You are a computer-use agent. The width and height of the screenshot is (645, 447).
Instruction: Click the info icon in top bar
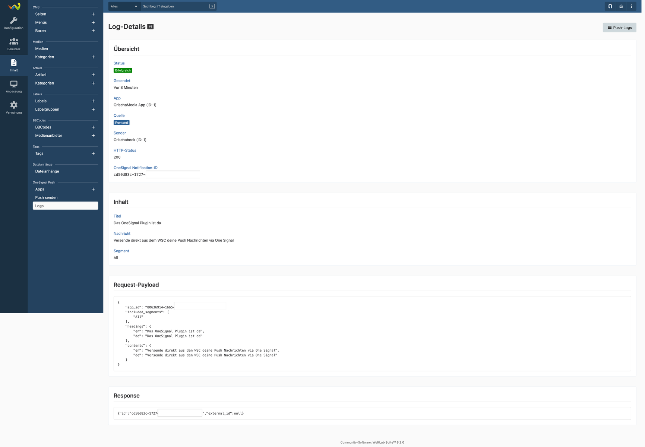pos(631,6)
